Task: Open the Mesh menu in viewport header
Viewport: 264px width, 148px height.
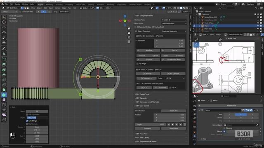Action: pos(51,8)
